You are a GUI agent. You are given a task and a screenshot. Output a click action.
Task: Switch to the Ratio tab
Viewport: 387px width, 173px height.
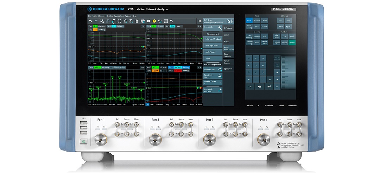229,42
